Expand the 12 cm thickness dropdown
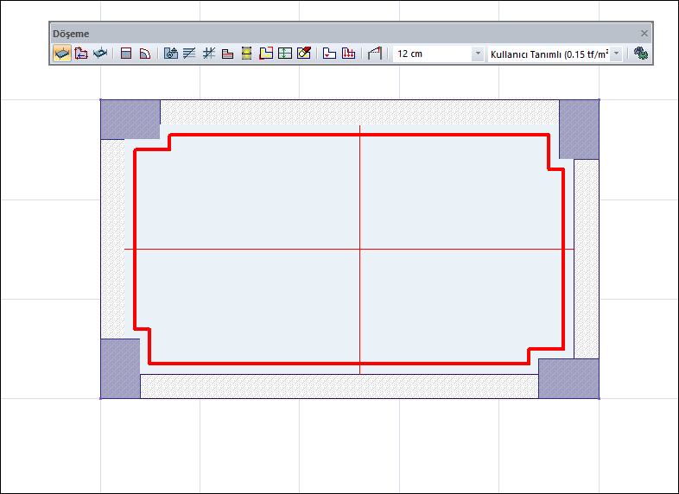 click(478, 54)
